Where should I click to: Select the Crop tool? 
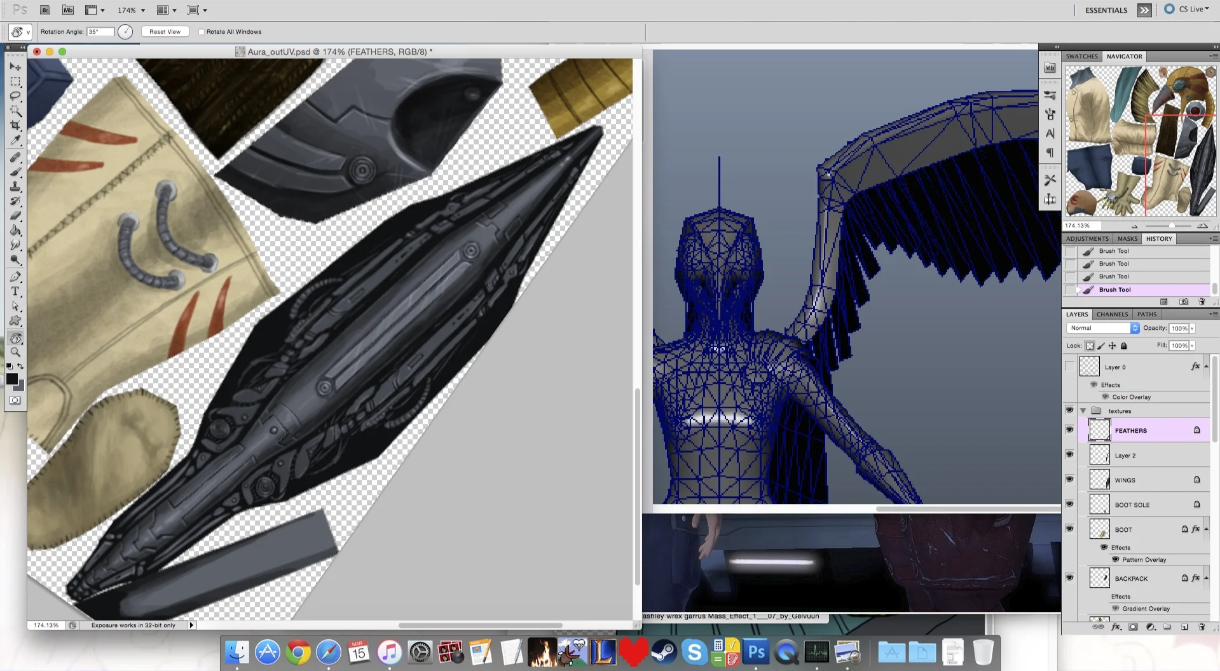[x=15, y=125]
